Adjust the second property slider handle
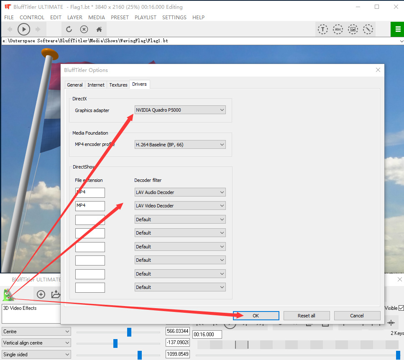Image resolution: width=404 pixels, height=360 pixels. (115, 343)
